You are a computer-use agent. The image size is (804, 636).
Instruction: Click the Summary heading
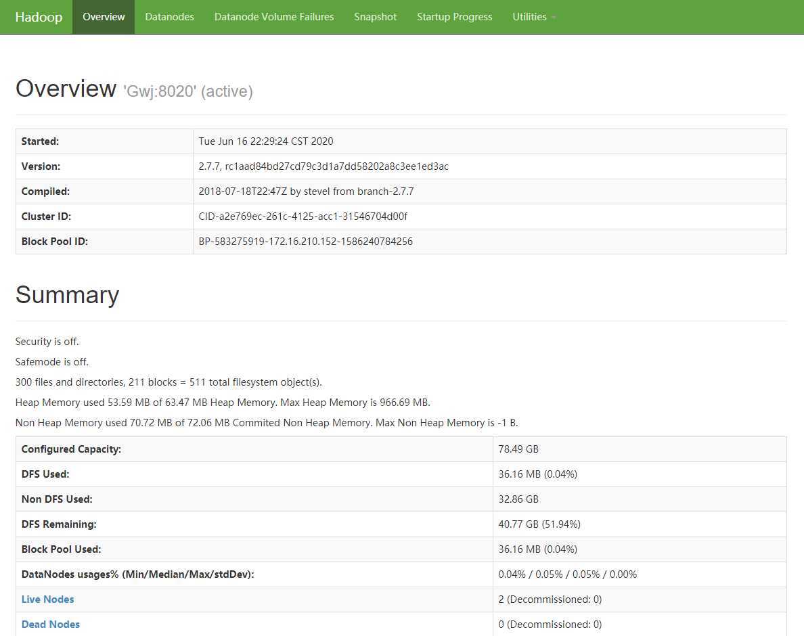[67, 295]
